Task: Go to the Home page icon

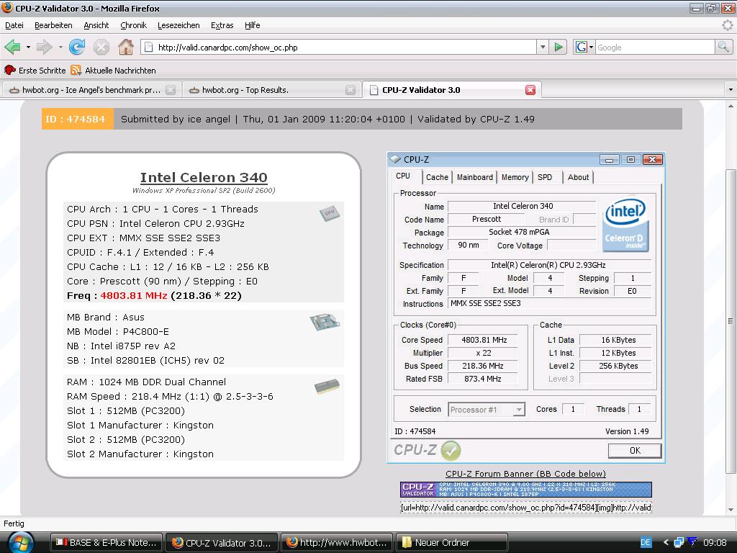Action: tap(125, 47)
